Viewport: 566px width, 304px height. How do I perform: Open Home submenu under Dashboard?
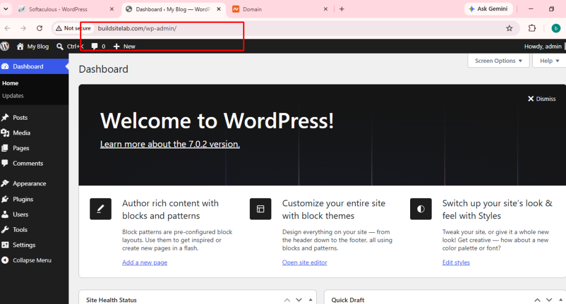[x=10, y=83]
